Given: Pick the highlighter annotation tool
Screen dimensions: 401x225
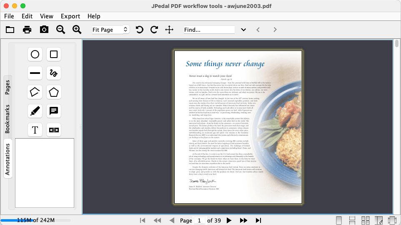Looking at the screenshot, I should point(35,111).
